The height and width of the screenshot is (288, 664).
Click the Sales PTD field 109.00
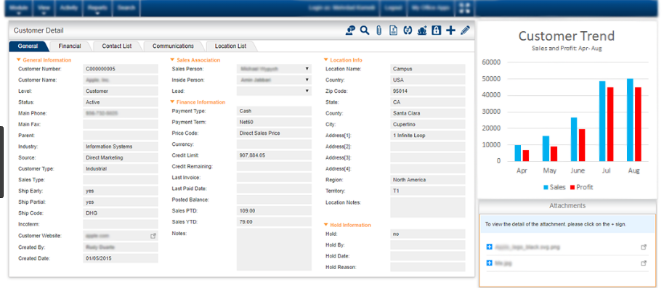(x=274, y=210)
